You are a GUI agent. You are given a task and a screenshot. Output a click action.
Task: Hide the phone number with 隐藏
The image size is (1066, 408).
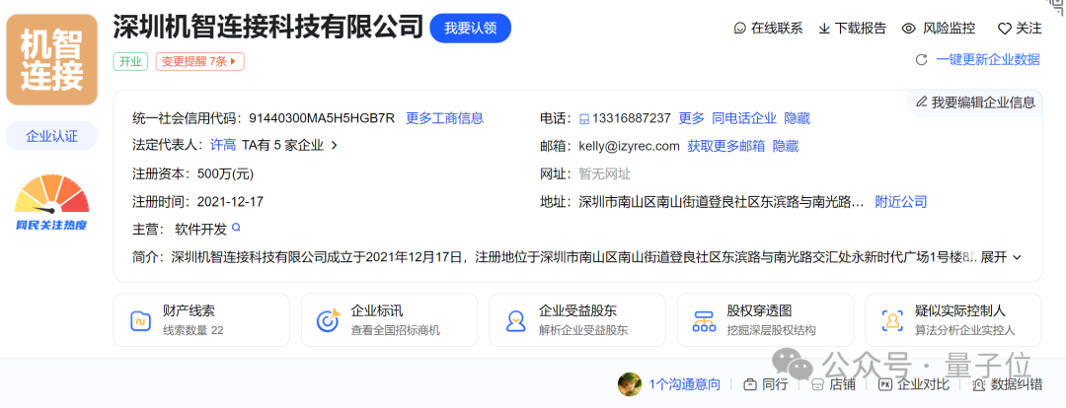tap(797, 118)
